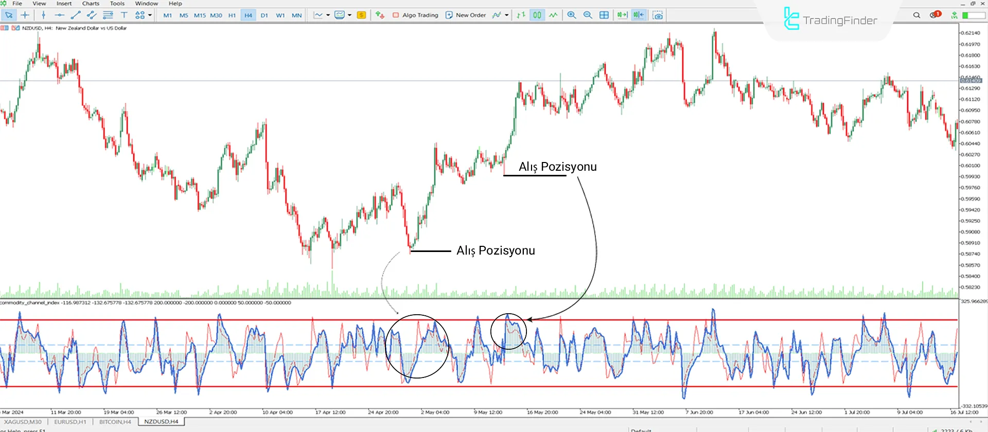988x432 pixels.
Task: Expand the drawing objects dropdown arrow
Action: pos(150,15)
